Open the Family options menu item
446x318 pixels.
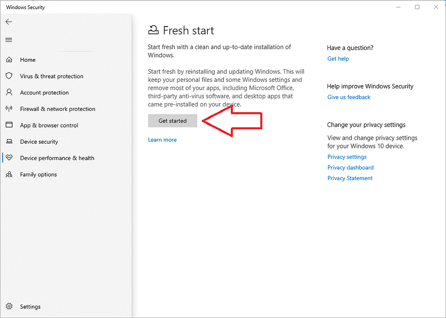coord(38,174)
